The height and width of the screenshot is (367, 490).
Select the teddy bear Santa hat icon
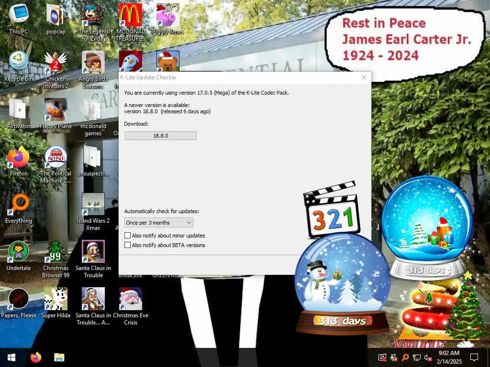168,61
